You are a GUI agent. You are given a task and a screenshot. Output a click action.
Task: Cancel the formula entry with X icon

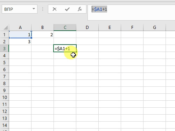55,9
